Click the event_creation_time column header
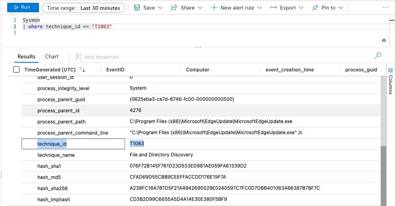The image size is (395, 206). pyautogui.click(x=290, y=69)
